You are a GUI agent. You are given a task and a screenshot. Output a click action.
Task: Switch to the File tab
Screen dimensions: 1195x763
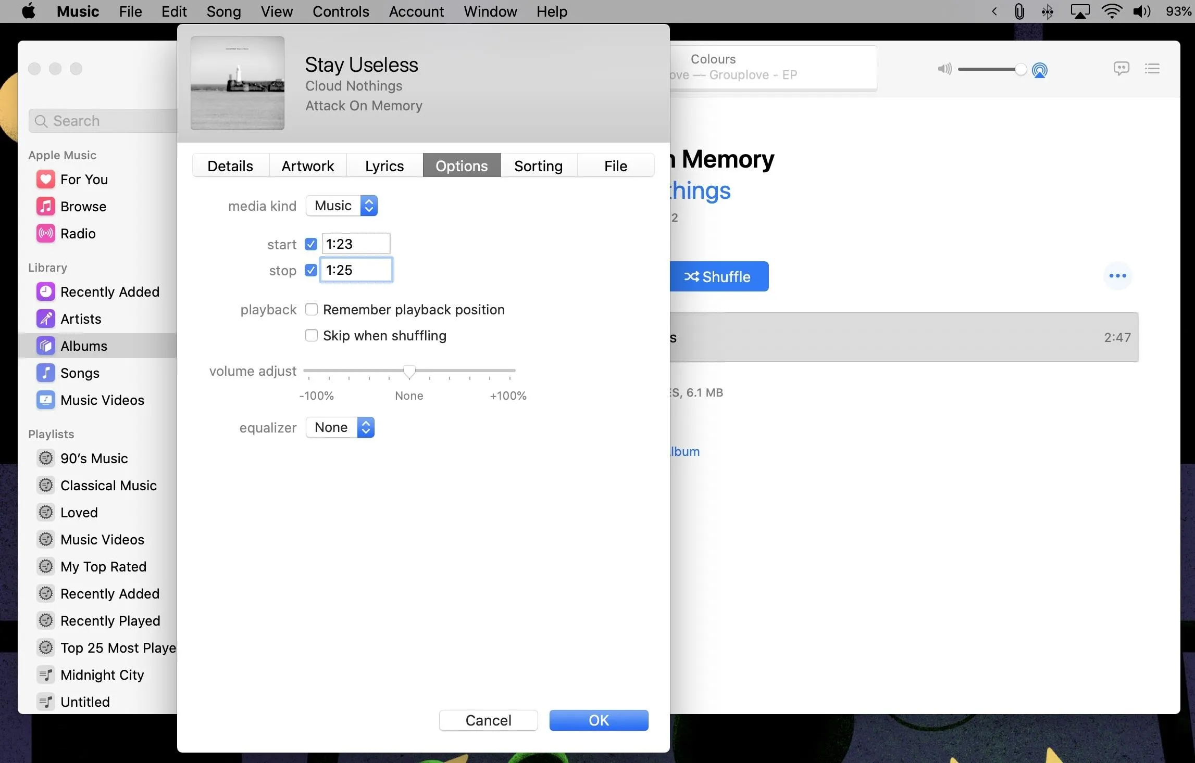616,166
